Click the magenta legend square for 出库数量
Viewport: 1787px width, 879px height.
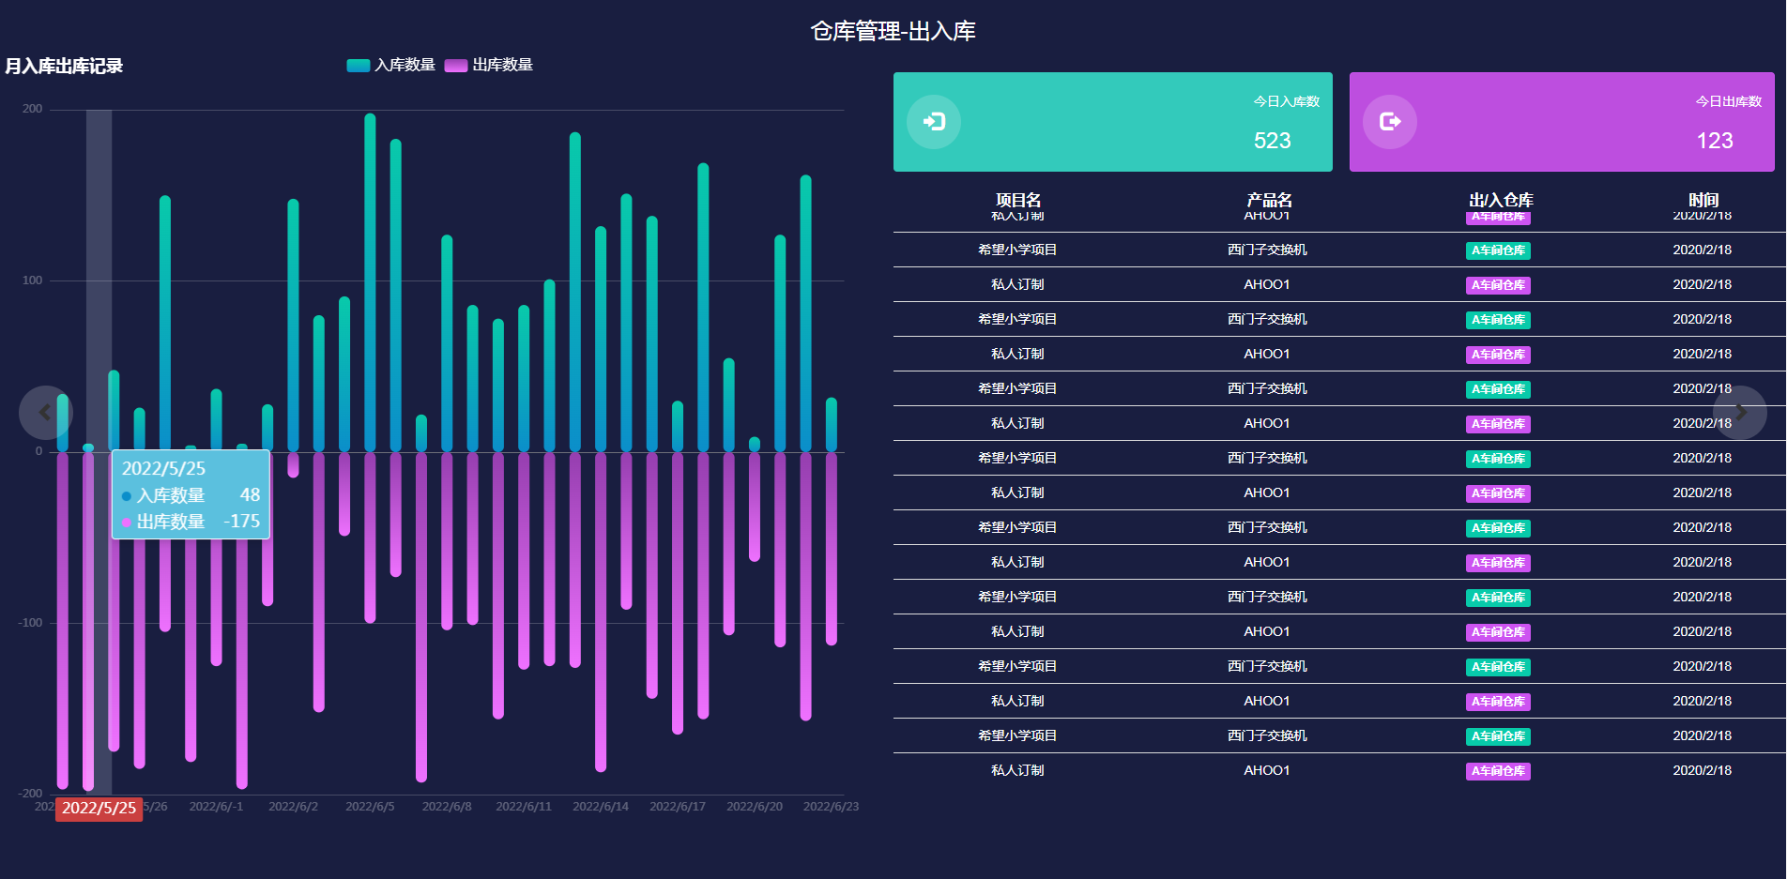tap(454, 66)
